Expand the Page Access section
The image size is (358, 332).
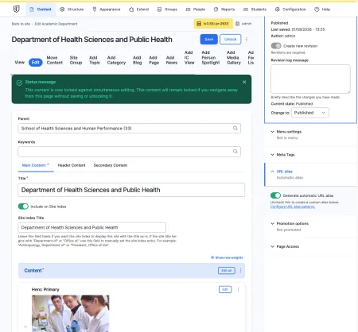287,246
